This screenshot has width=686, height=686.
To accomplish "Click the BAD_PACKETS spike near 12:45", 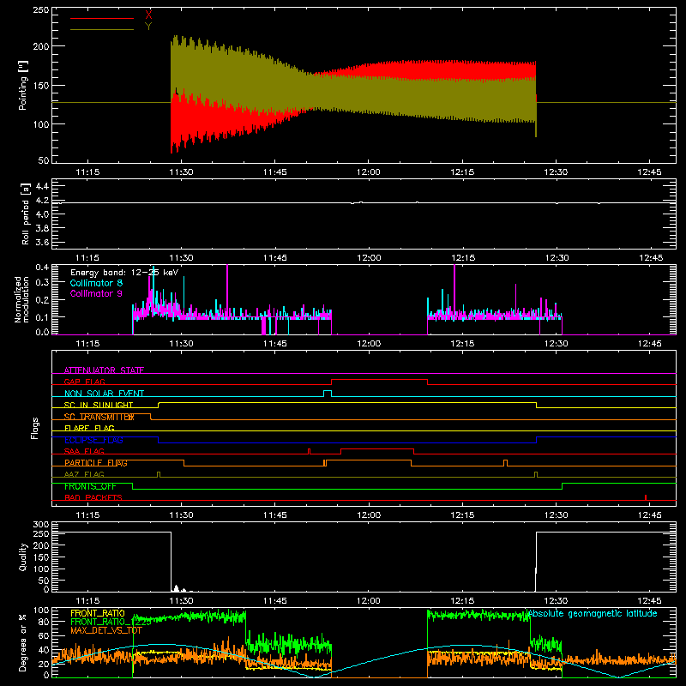I will pyautogui.click(x=646, y=497).
